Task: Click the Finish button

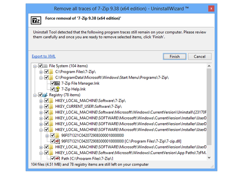Action: [175, 56]
